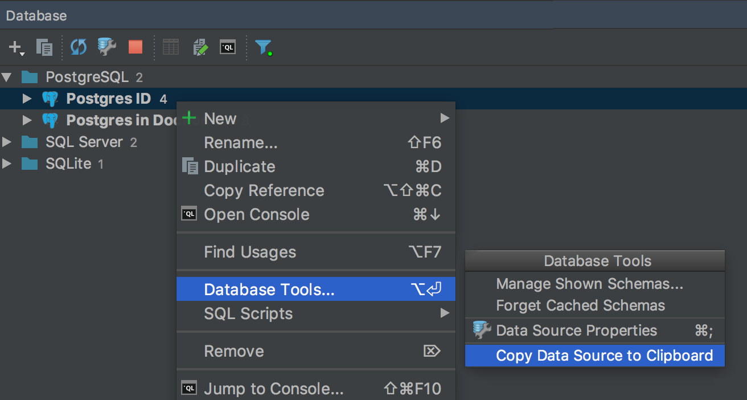
Task: Expand the Postgres in Docker node arrow
Action: [x=27, y=120]
